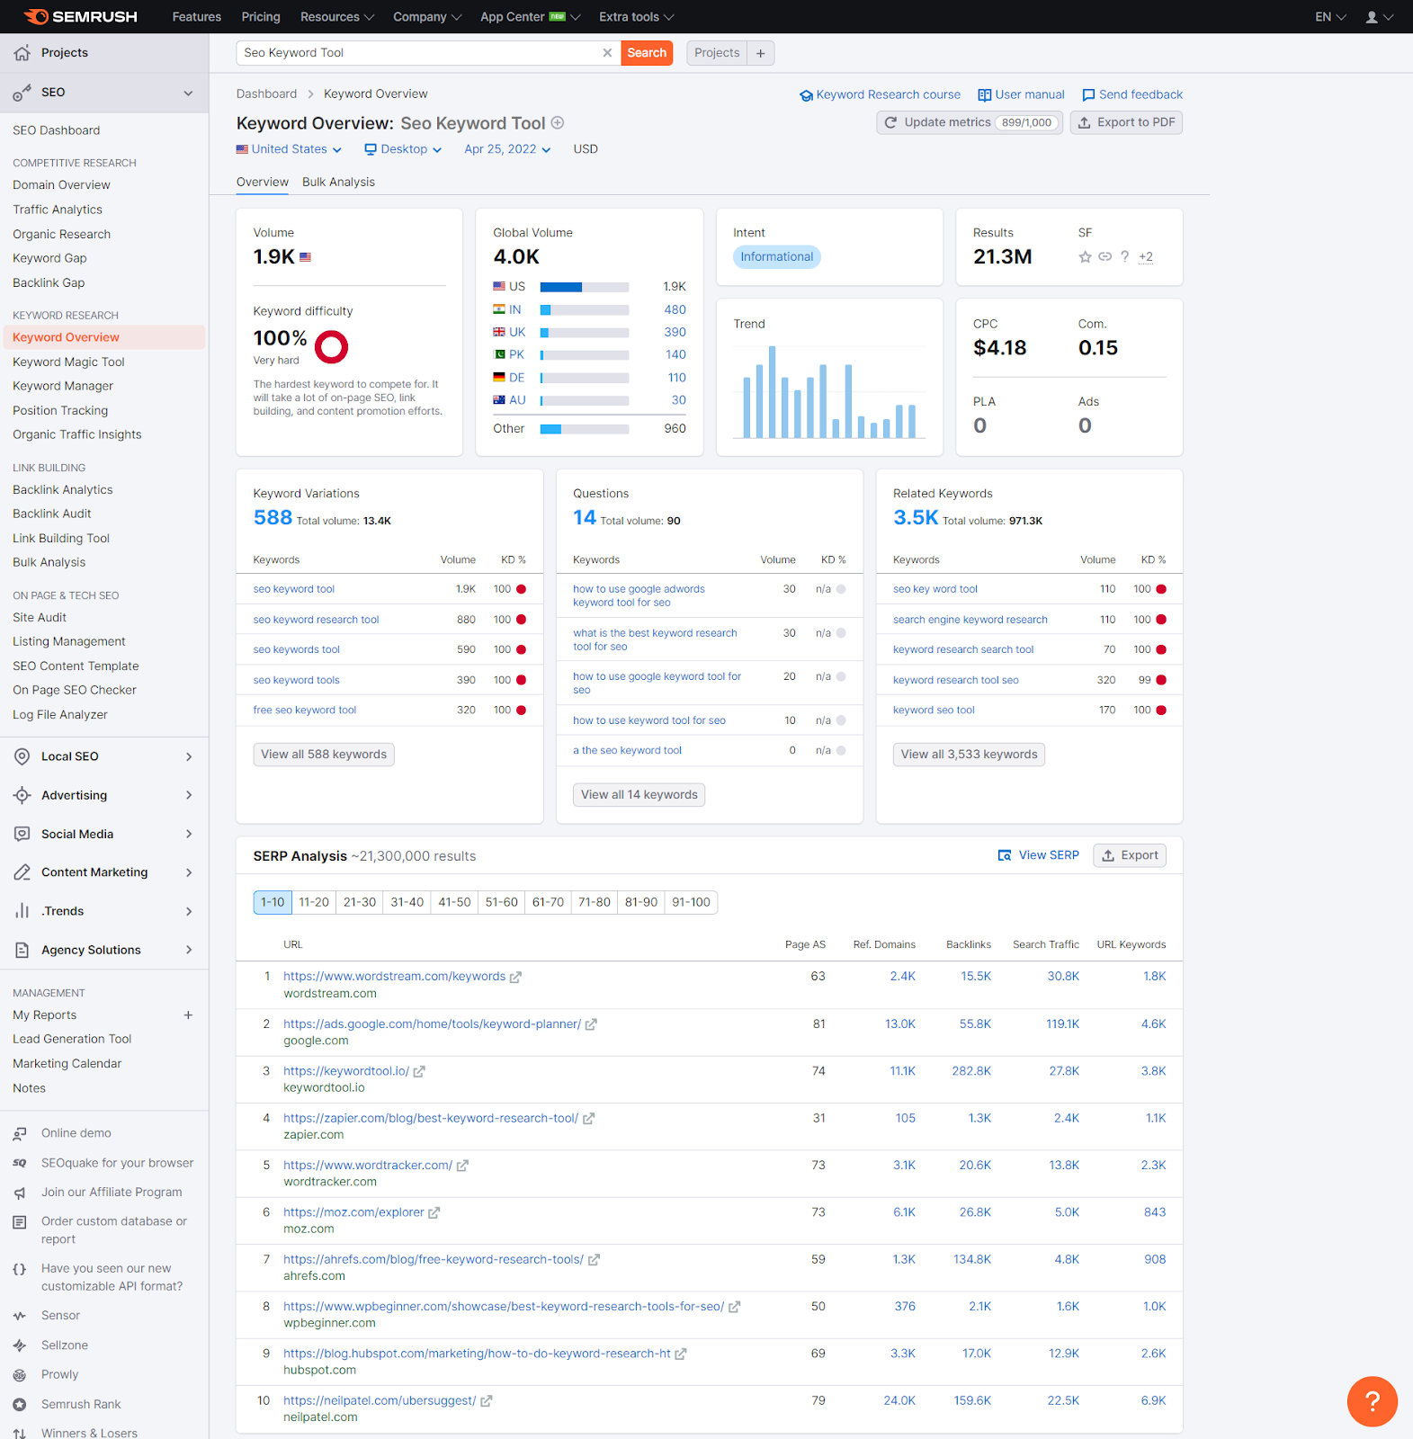Add a report with My Reports plus icon
Viewport: 1413px width, 1439px height.
click(x=188, y=1015)
